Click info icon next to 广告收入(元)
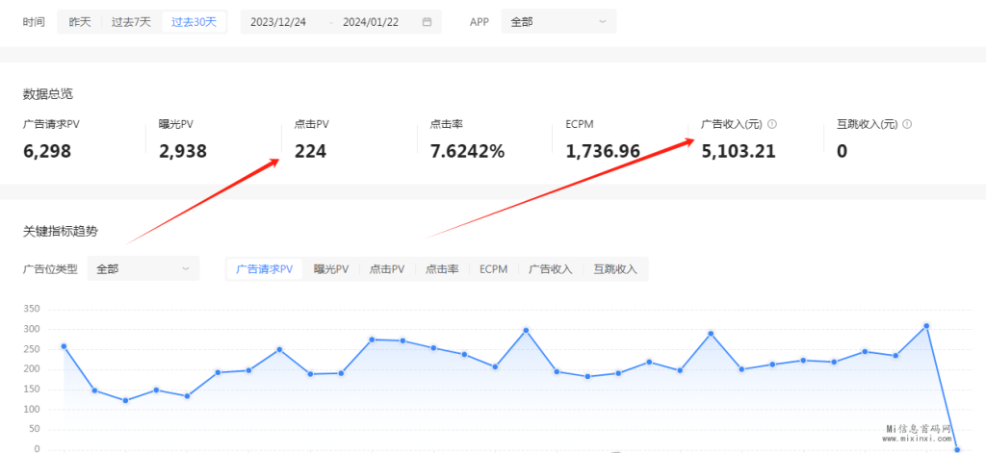Image resolution: width=986 pixels, height=453 pixels. point(772,124)
